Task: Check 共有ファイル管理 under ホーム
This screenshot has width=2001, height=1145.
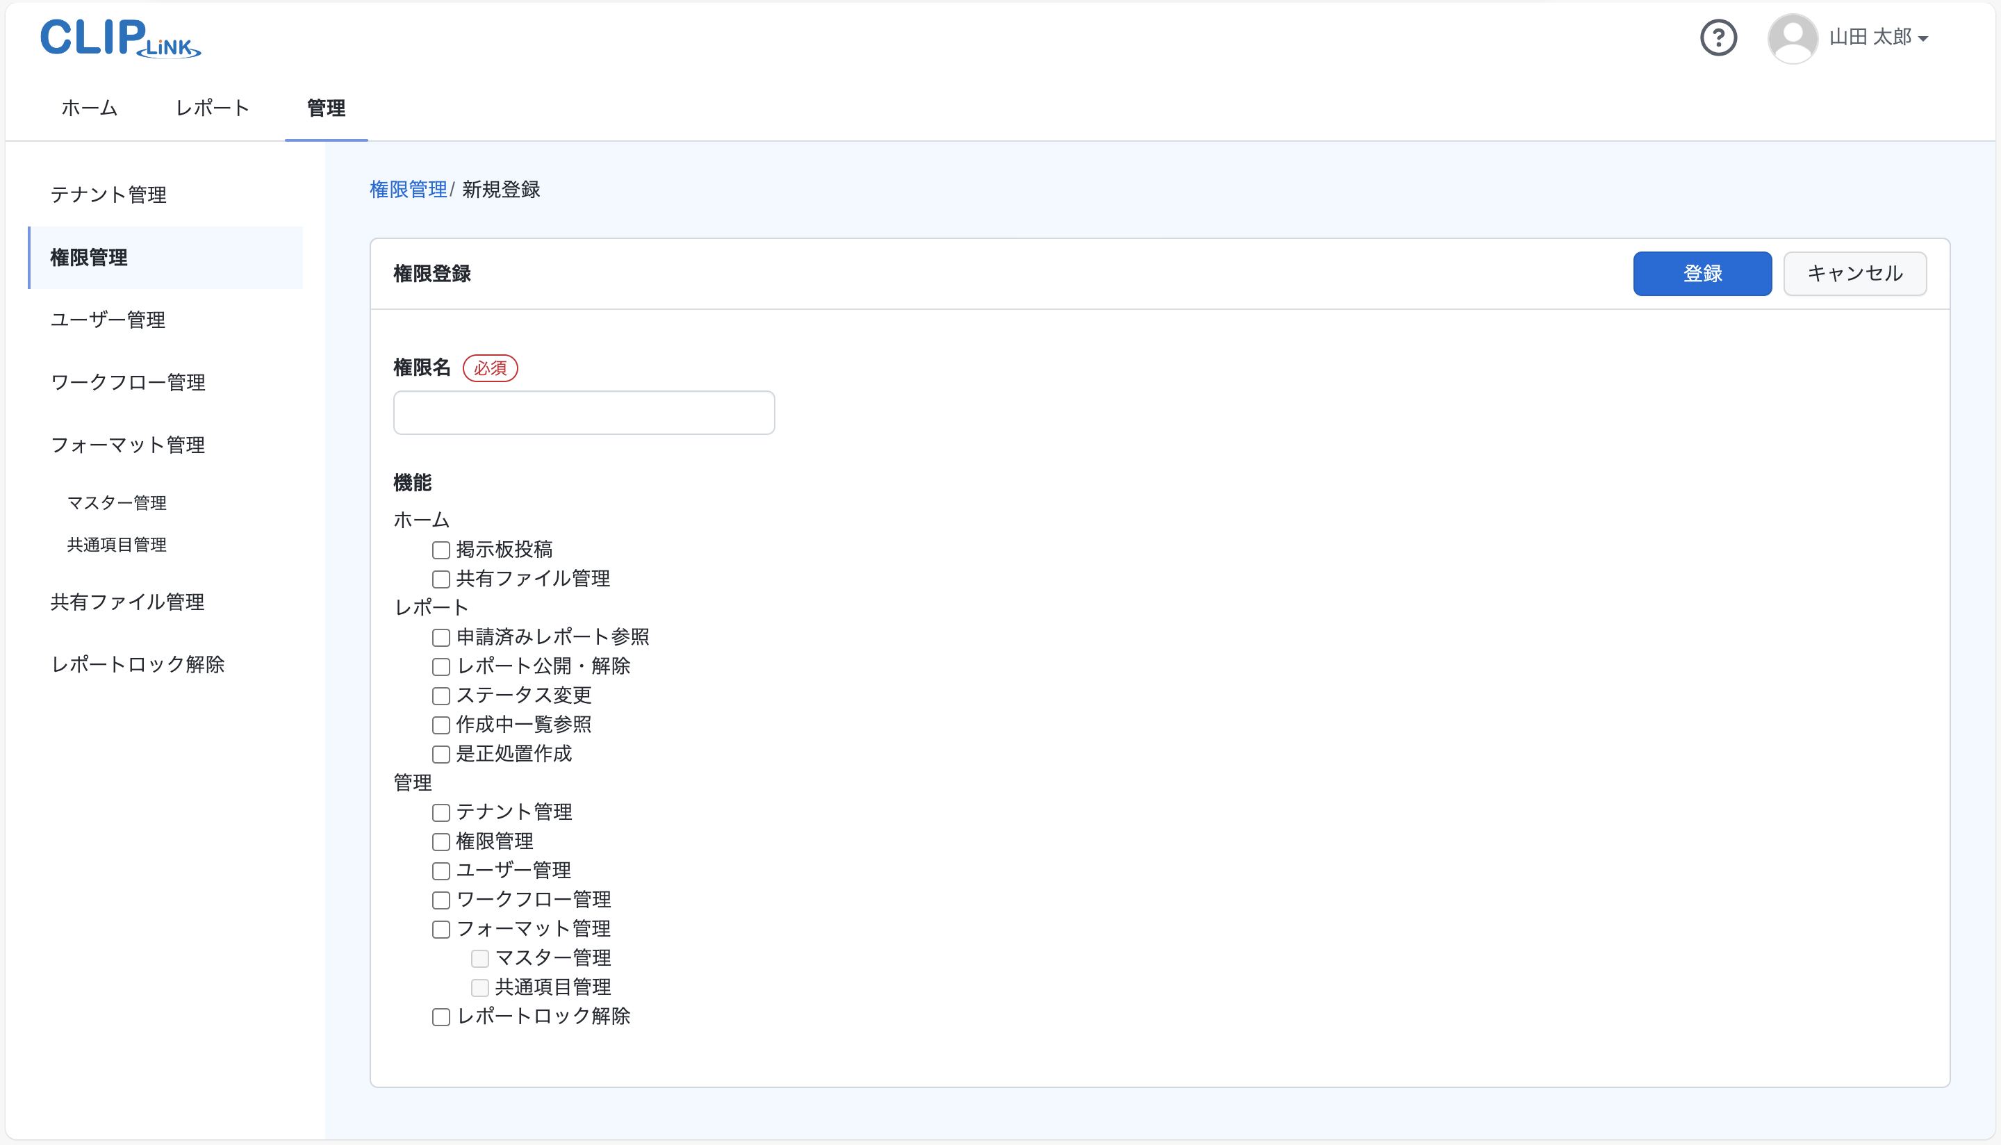Action: tap(441, 579)
